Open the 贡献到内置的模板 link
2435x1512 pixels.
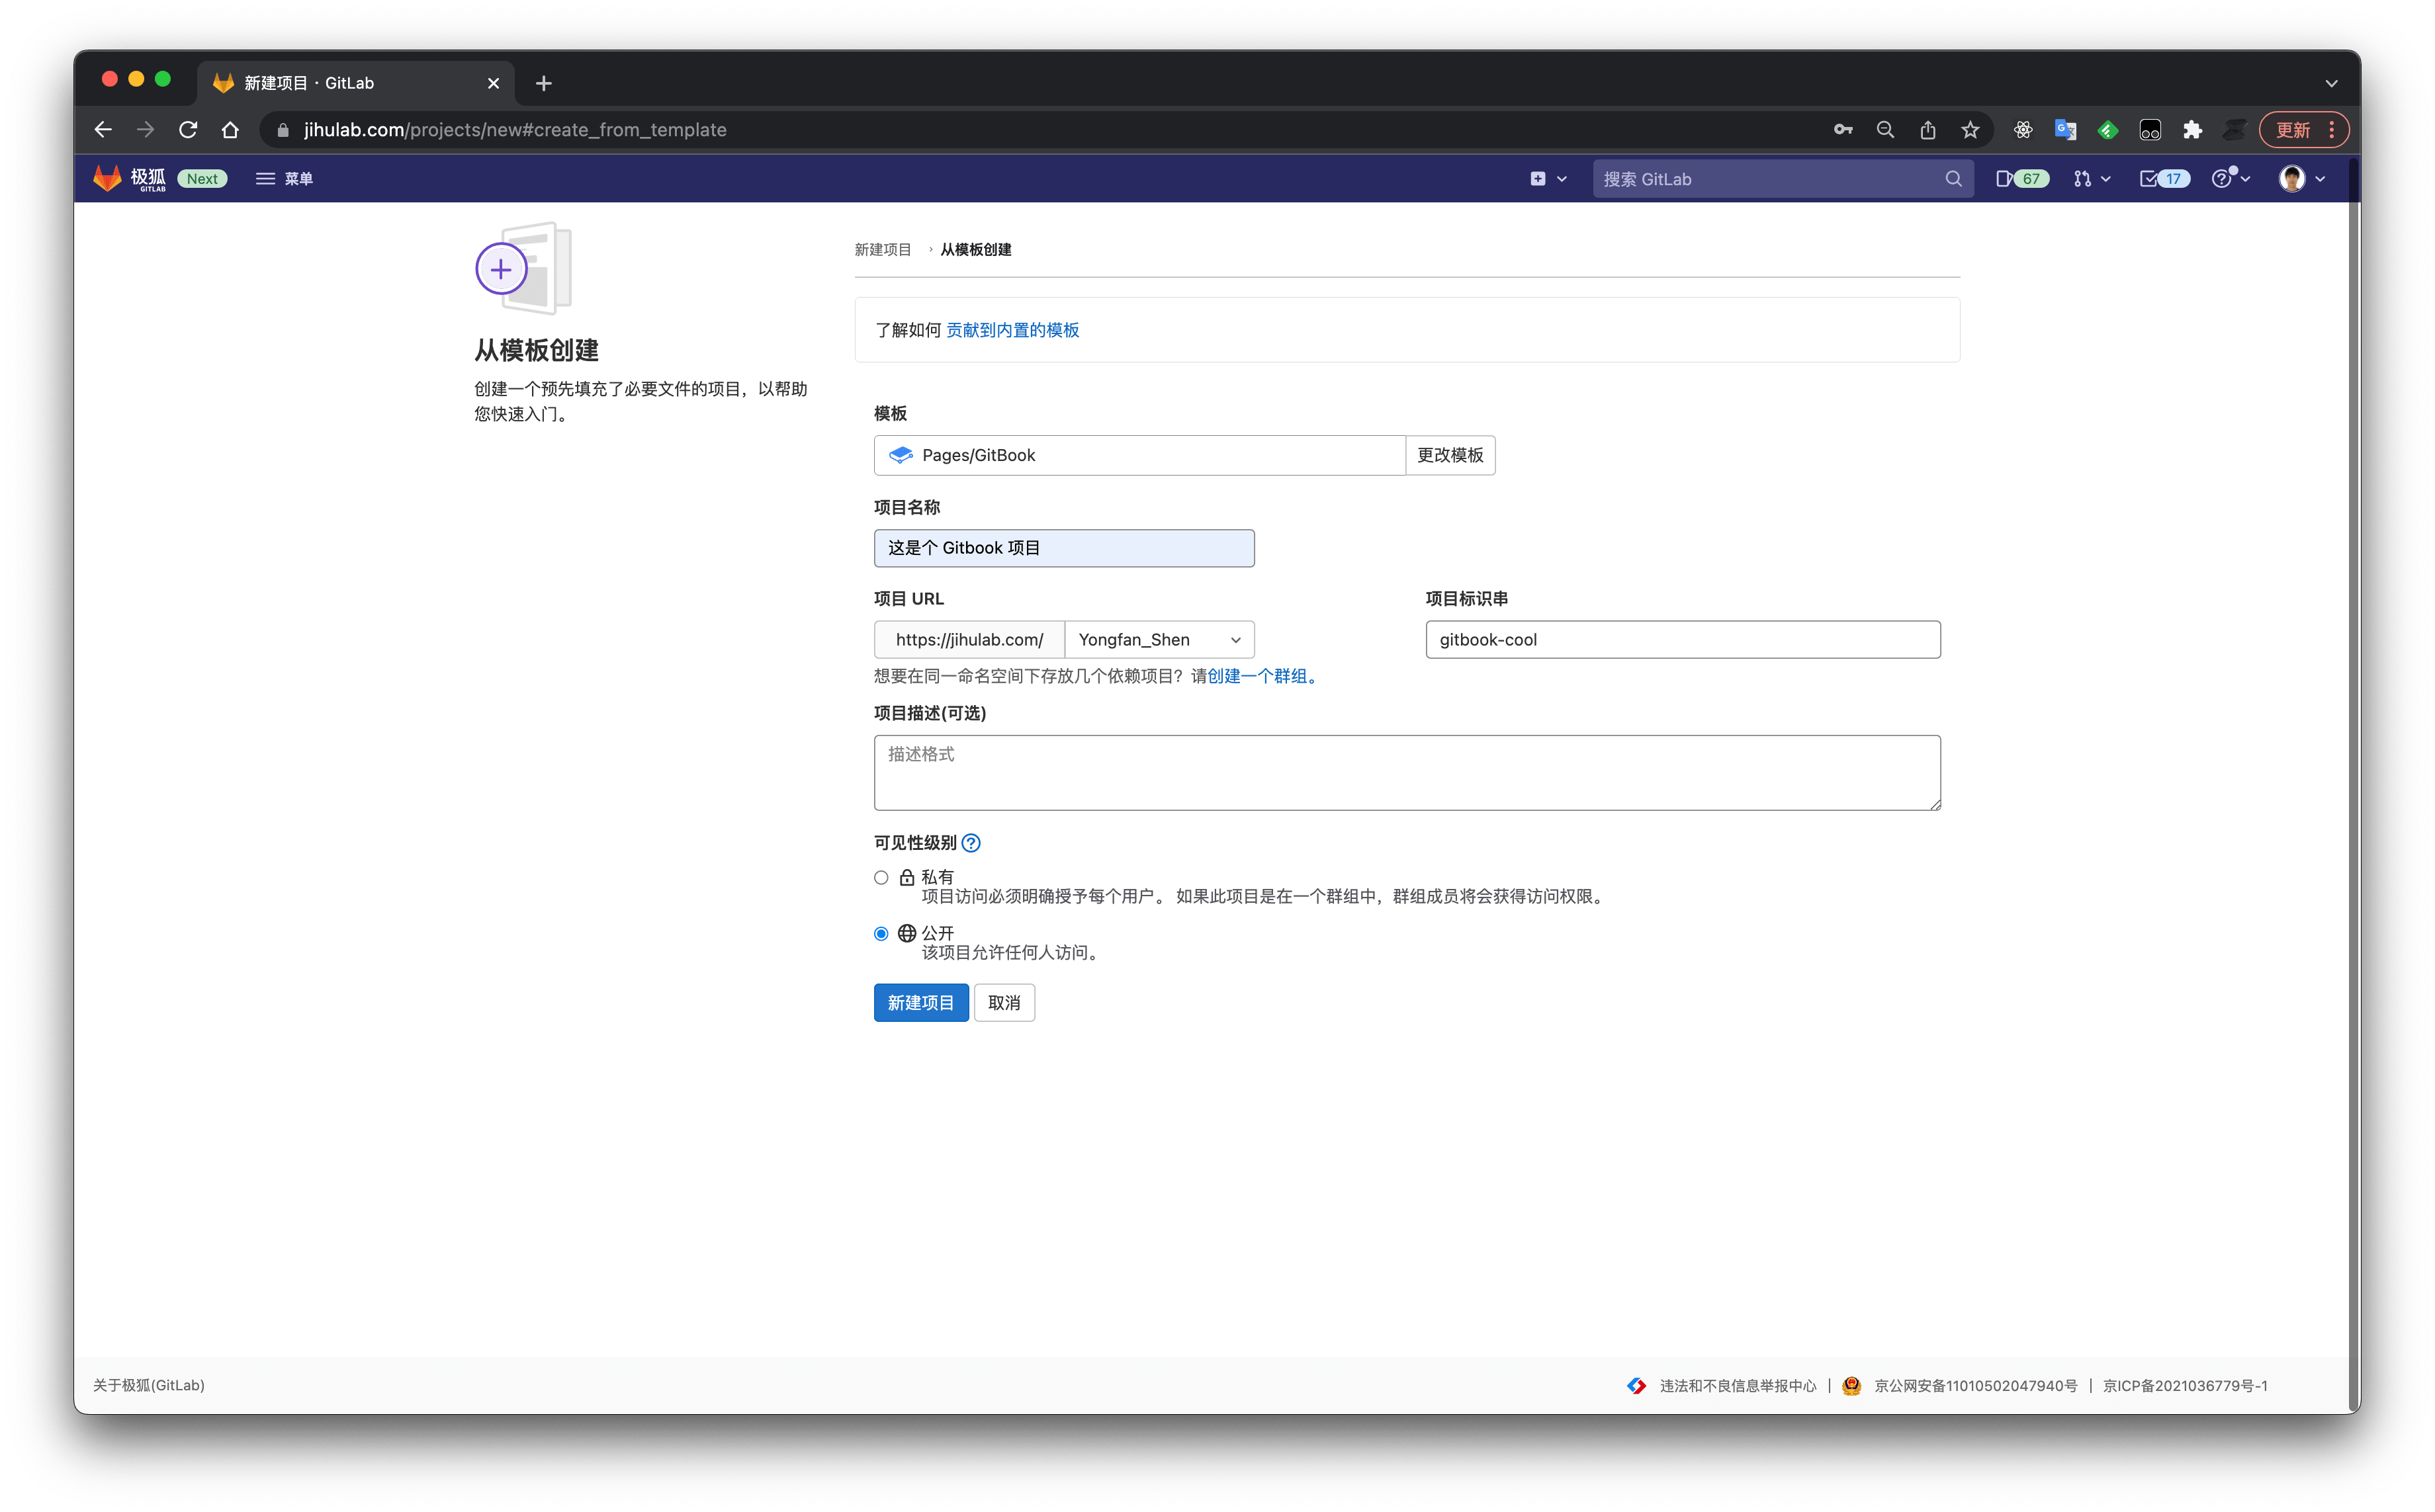tap(1012, 330)
